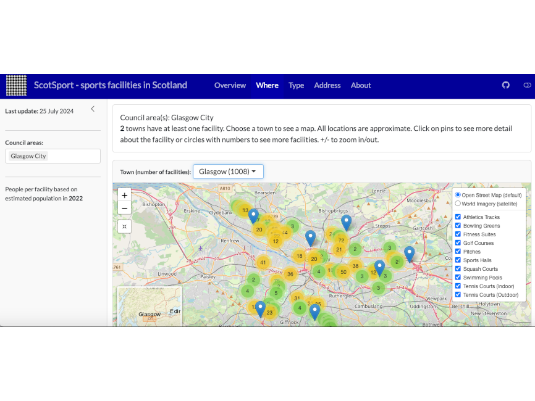Expand the cluster marked 41

tap(263, 262)
